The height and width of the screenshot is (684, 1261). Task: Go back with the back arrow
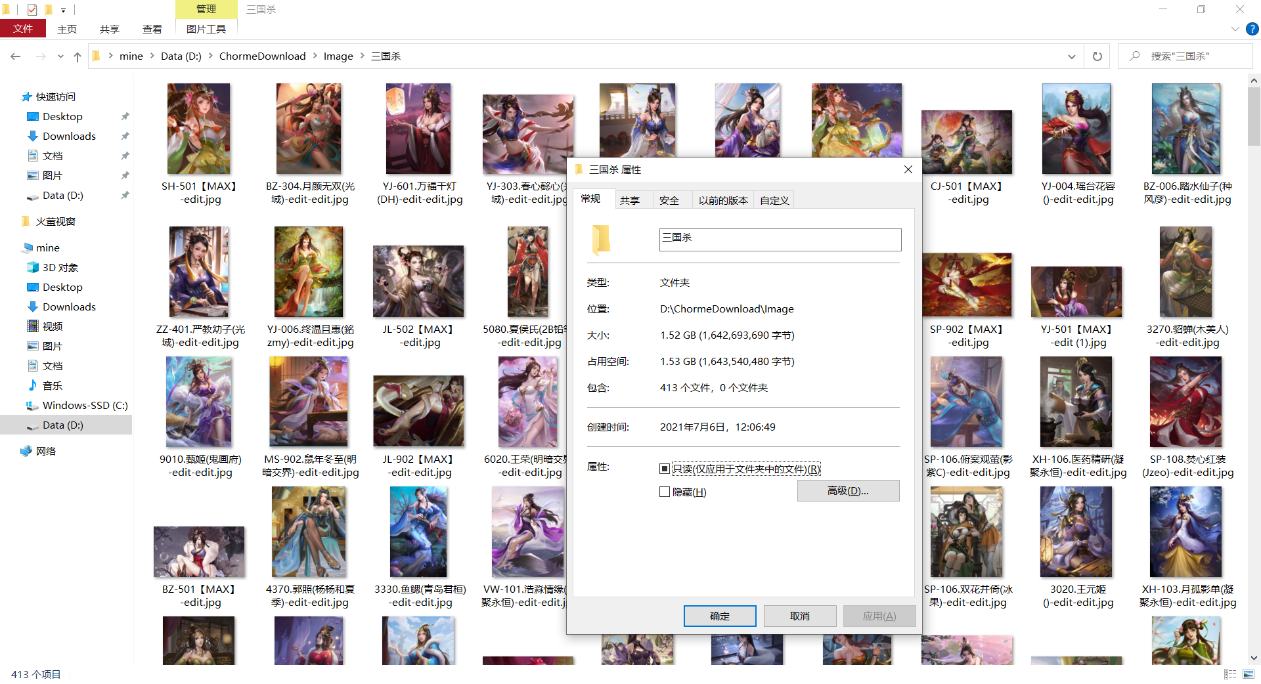(16, 56)
